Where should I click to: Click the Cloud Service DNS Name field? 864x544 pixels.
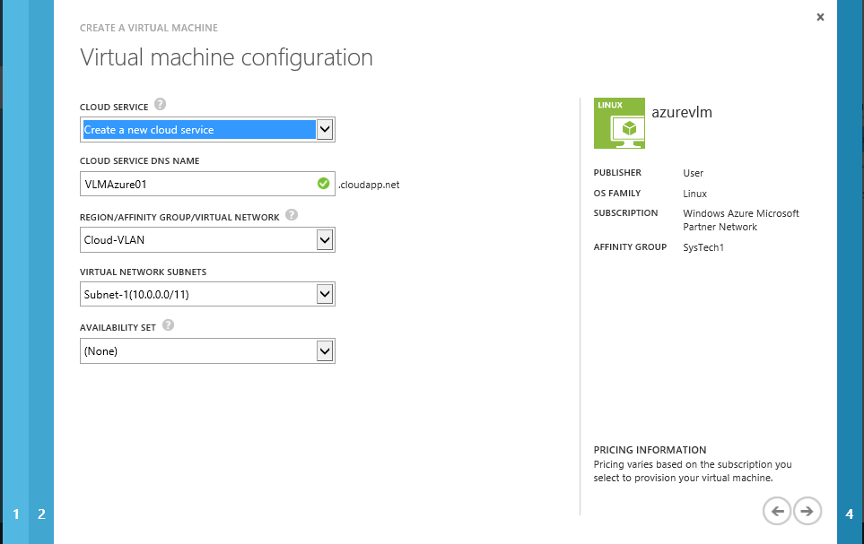(x=208, y=184)
